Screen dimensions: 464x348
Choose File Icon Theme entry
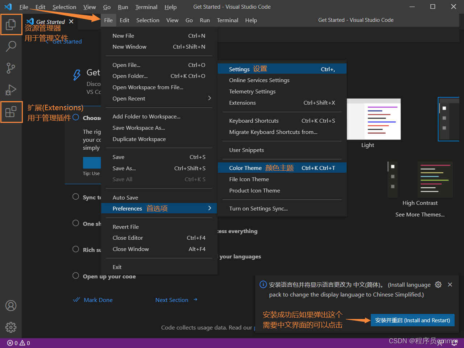(x=282, y=179)
